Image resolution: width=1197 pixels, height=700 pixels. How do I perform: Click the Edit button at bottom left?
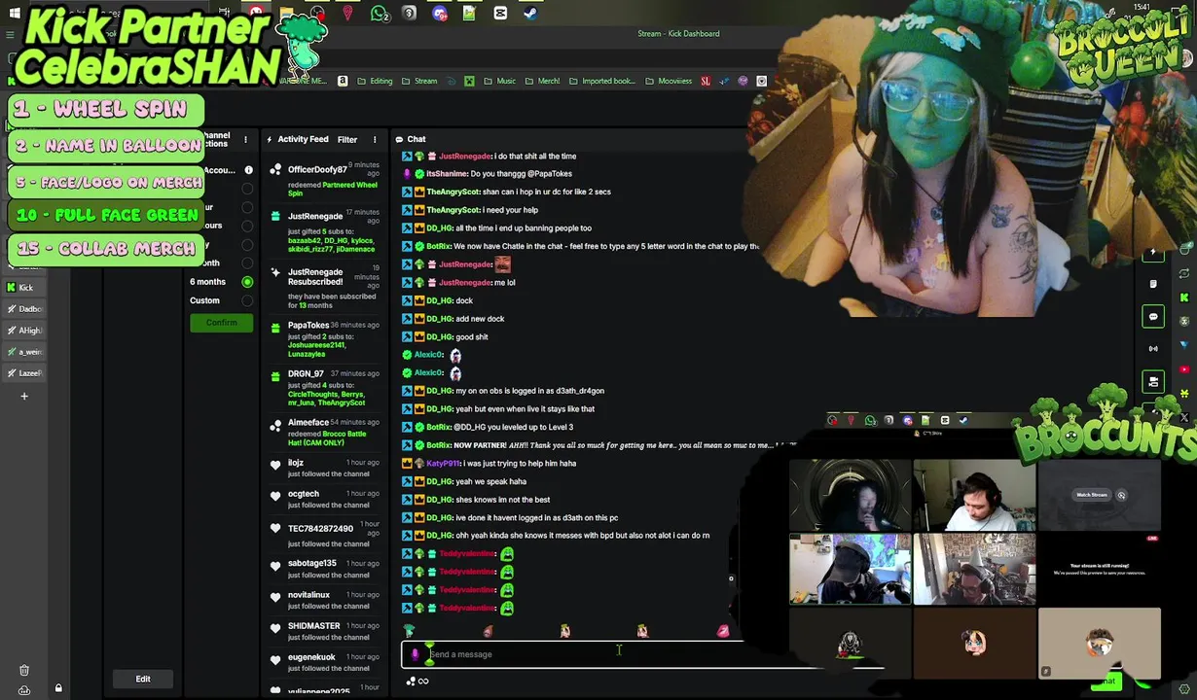point(143,679)
